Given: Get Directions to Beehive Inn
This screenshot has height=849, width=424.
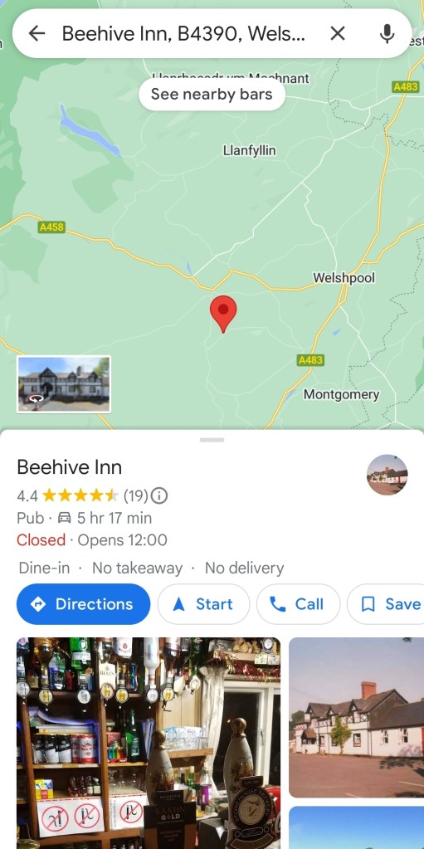Looking at the screenshot, I should coord(84,604).
